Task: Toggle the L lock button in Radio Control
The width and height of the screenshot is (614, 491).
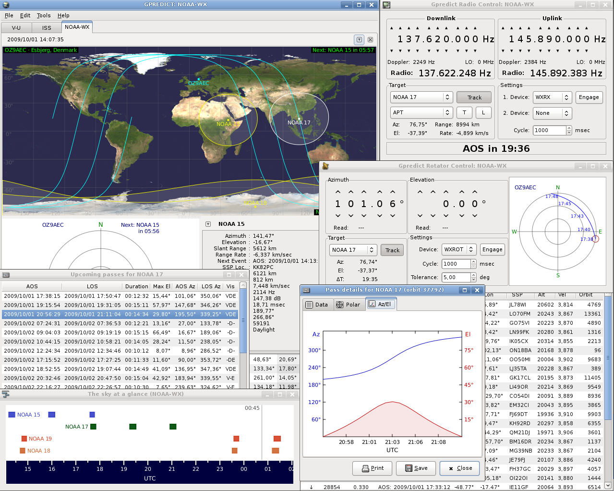Action: (483, 112)
